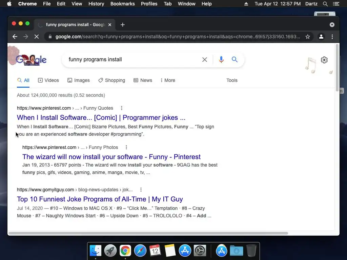The height and width of the screenshot is (260, 347).
Task: Clear the search box text
Action: pyautogui.click(x=204, y=60)
